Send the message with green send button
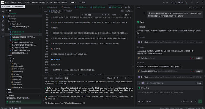 pos(200,101)
